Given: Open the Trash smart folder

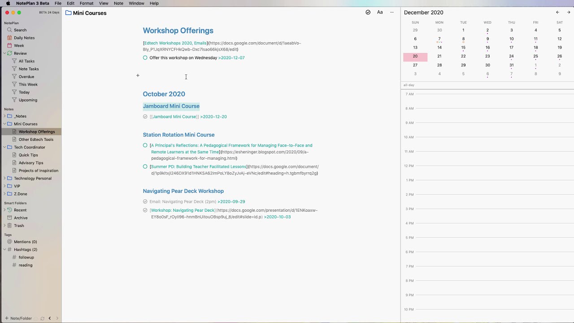Looking at the screenshot, I should [18, 226].
